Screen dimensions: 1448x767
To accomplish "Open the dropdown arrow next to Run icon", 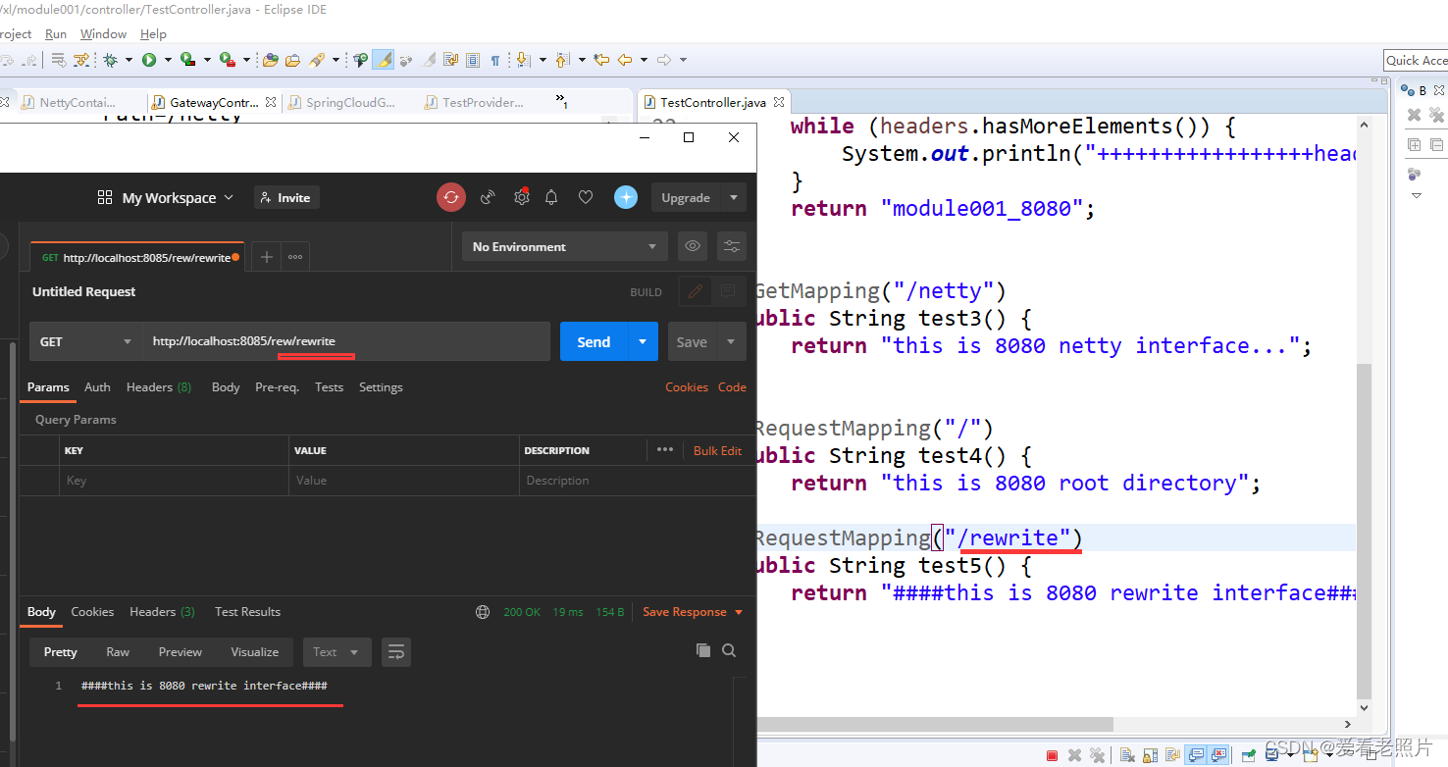I will click(x=168, y=60).
